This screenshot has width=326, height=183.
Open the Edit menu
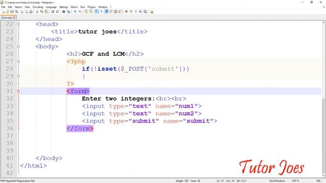pyautogui.click(x=10, y=7)
